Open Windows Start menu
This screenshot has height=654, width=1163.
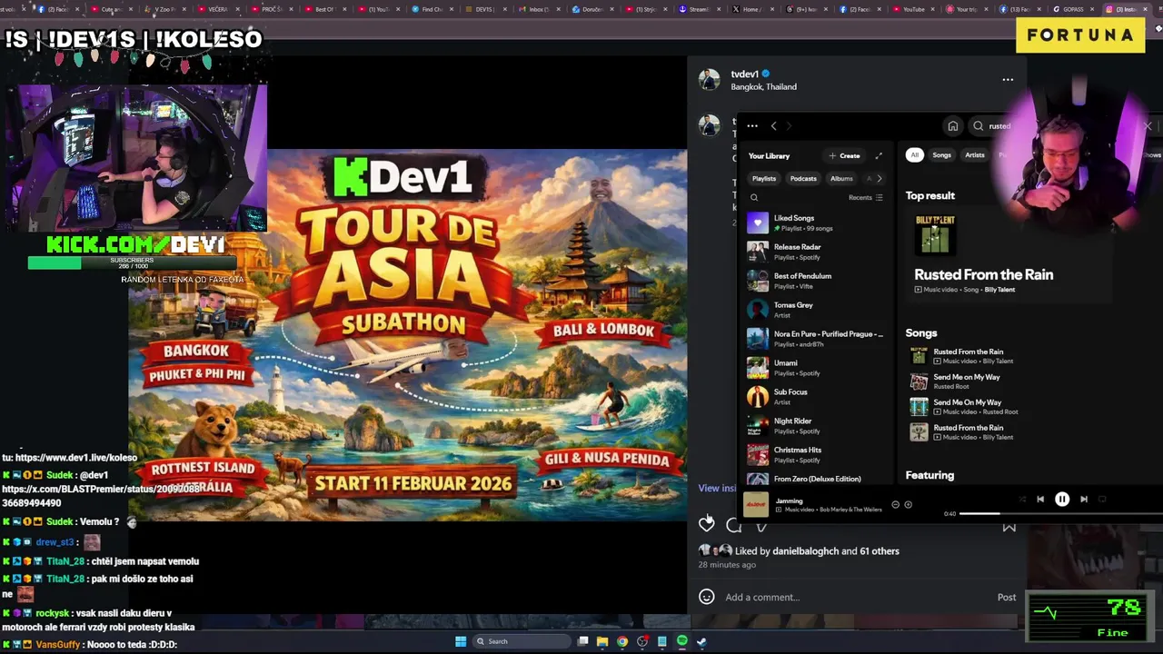tap(461, 641)
